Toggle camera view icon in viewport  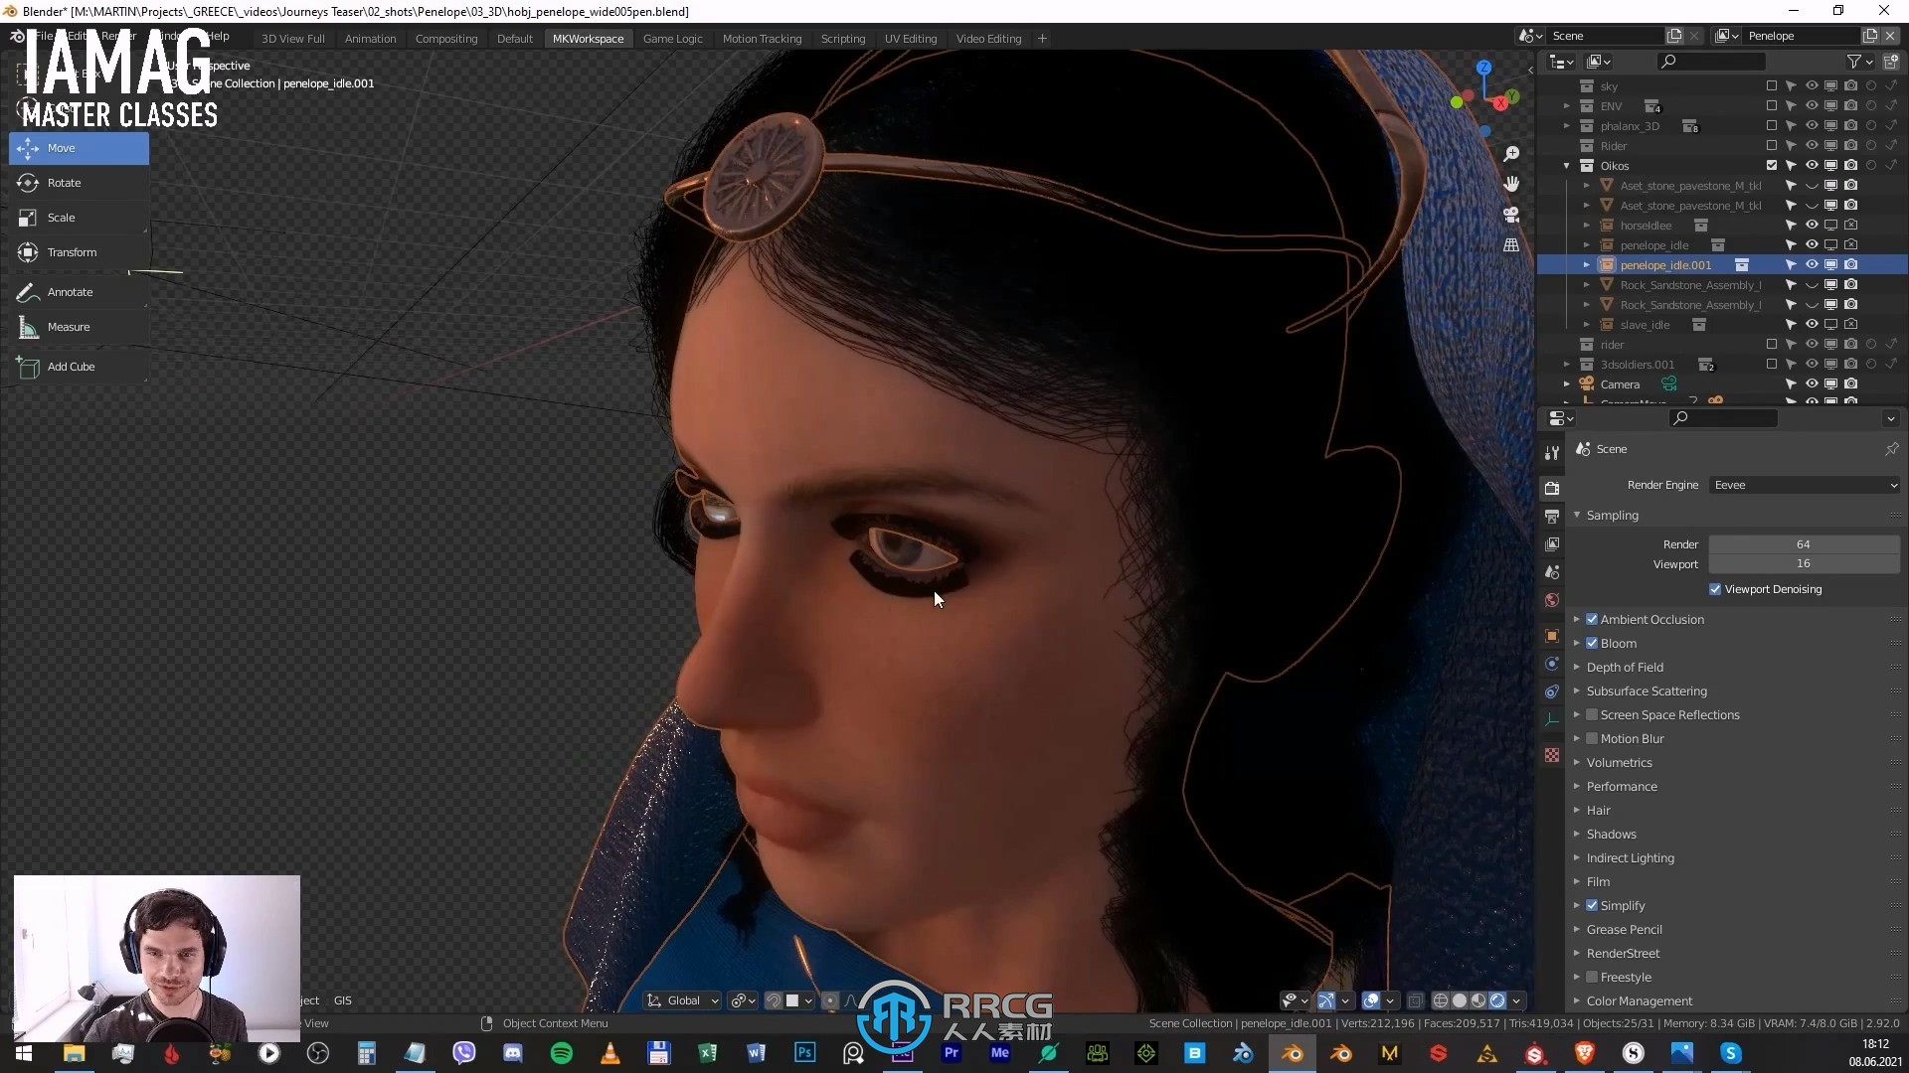coord(1511,214)
